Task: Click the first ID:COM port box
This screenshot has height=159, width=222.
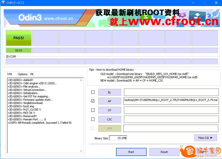Action: coord(19,62)
